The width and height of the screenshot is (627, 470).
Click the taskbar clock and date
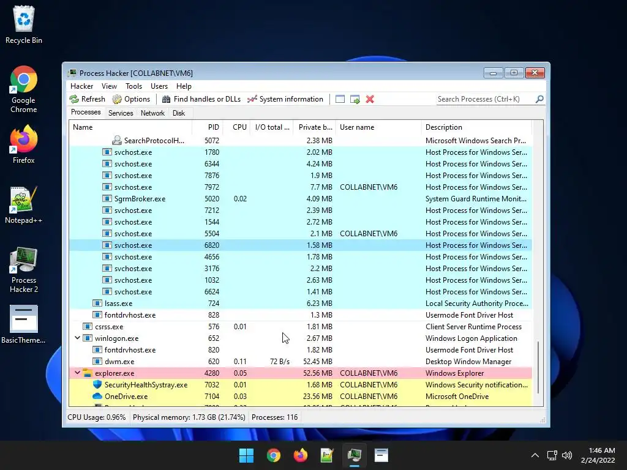coord(598,455)
